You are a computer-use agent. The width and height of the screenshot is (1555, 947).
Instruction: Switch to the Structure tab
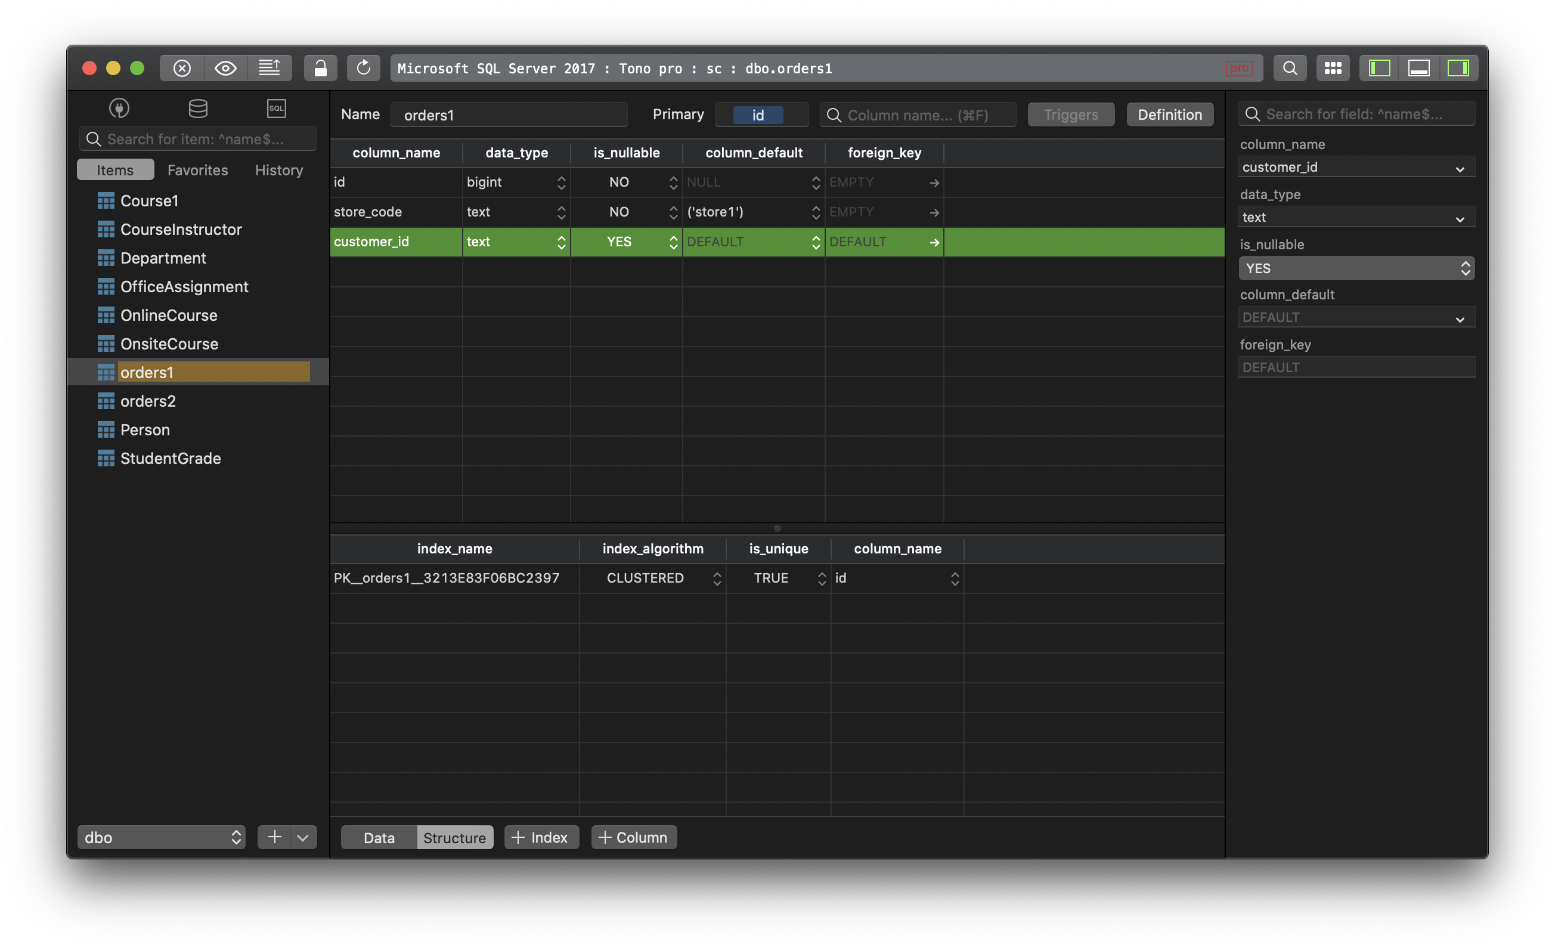453,837
